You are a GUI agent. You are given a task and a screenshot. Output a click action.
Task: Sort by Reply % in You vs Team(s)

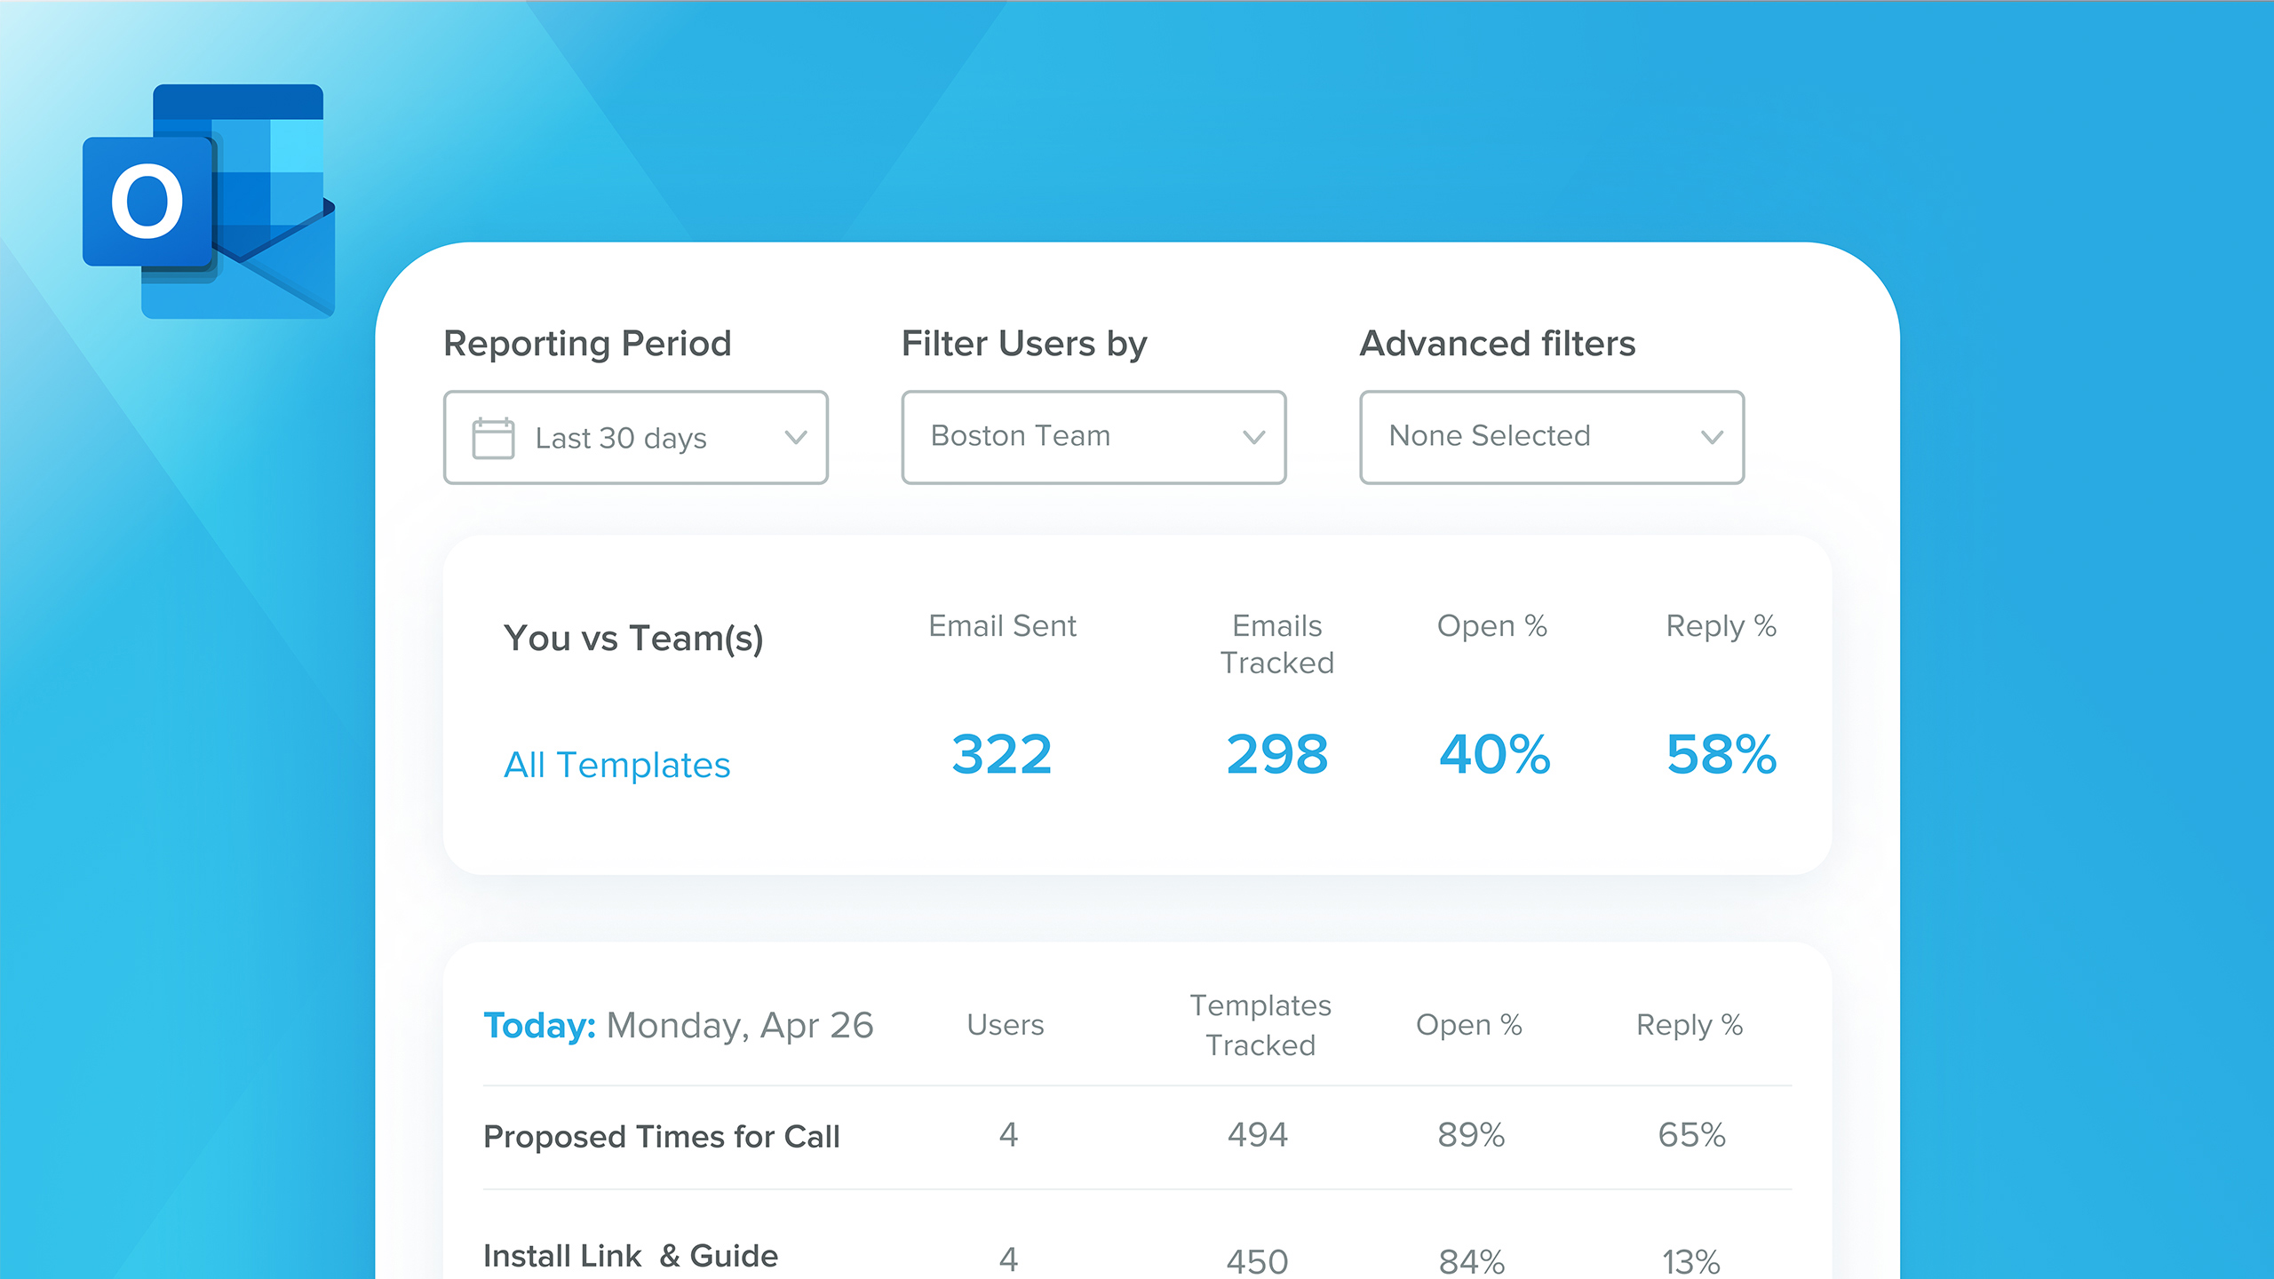point(1721,626)
